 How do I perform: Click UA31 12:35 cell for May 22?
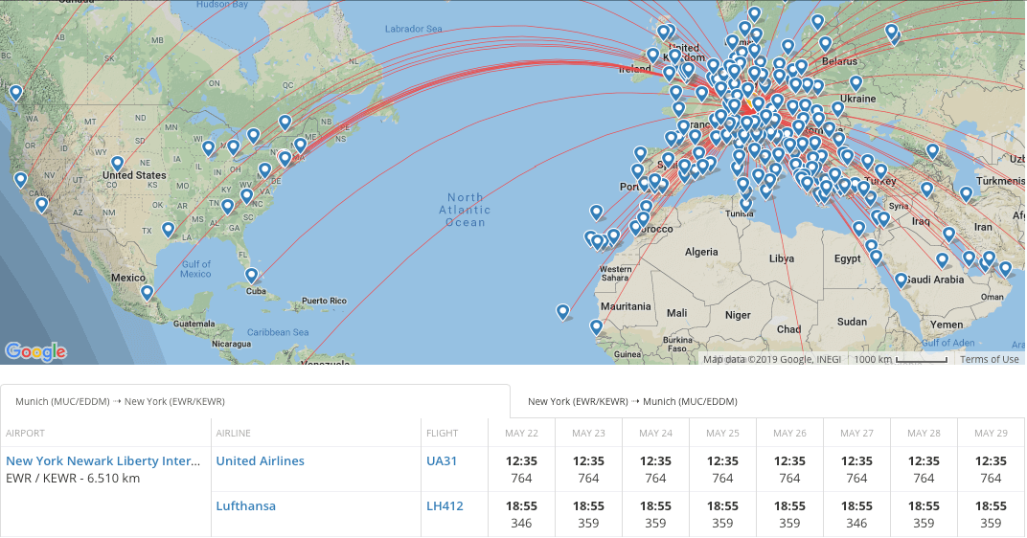click(521, 469)
